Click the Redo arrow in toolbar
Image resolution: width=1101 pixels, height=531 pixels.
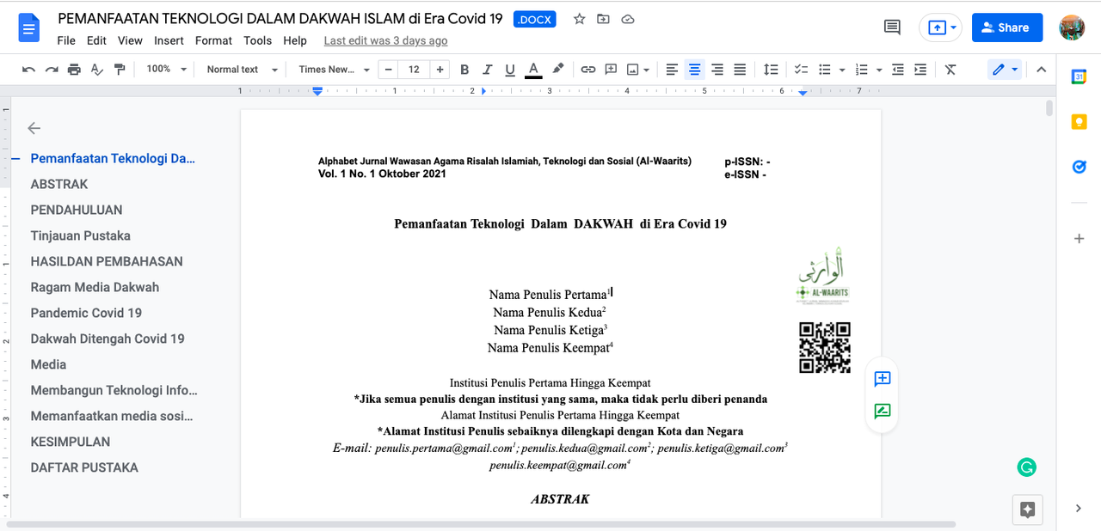click(x=52, y=70)
